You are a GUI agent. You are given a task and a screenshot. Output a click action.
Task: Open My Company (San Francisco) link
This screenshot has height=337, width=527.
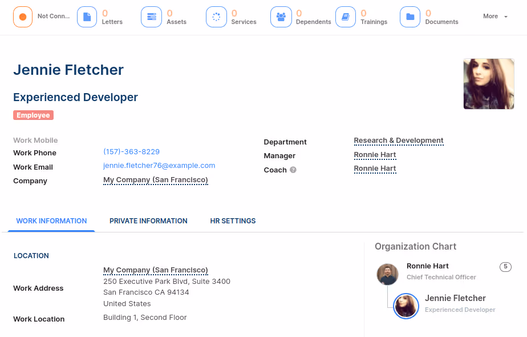tap(155, 179)
